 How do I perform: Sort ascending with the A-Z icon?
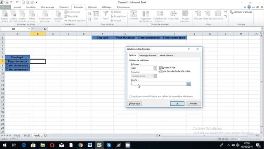[x=90, y=14]
